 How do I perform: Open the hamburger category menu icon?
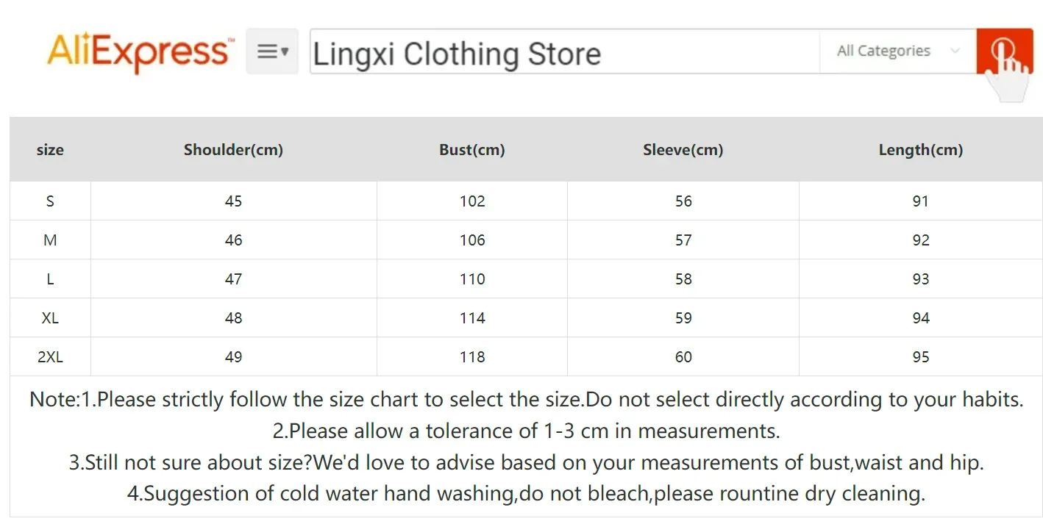[272, 51]
